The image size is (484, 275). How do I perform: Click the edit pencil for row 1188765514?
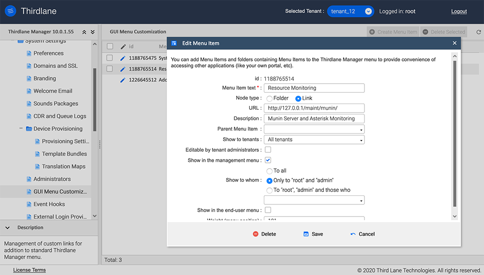coord(122,69)
